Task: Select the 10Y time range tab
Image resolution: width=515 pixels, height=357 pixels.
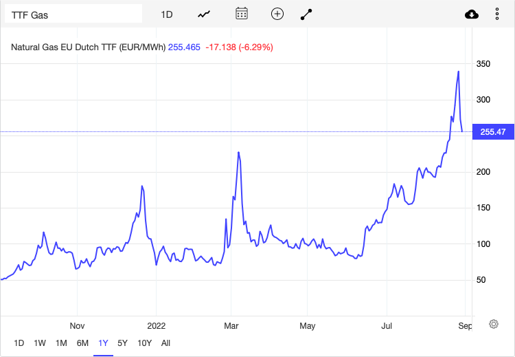Action: [x=144, y=343]
